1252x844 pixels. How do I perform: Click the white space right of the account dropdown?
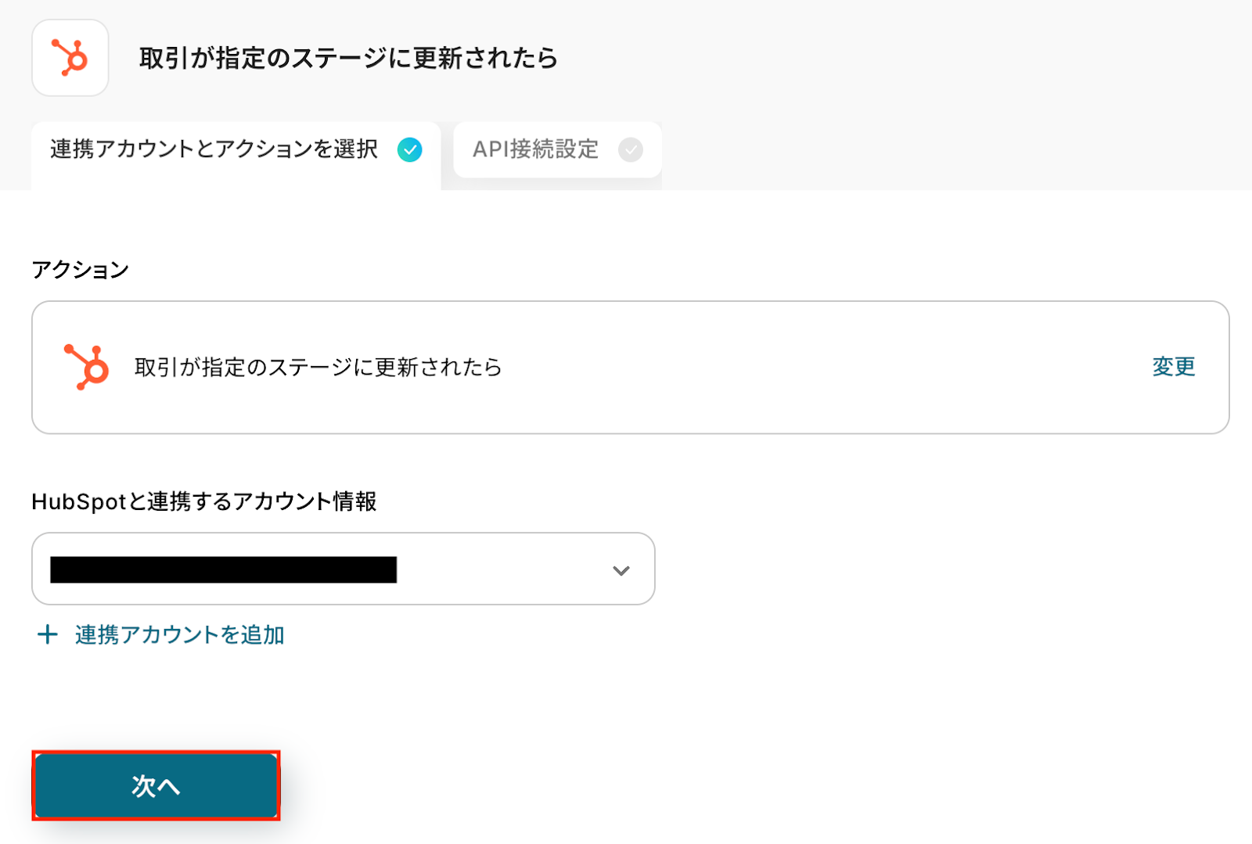pos(939,569)
